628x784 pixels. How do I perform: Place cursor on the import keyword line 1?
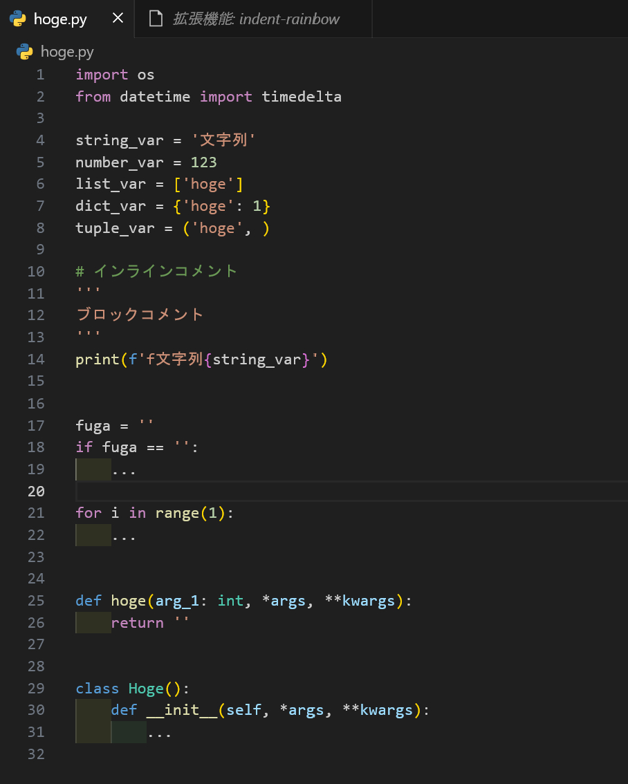pyautogui.click(x=101, y=74)
